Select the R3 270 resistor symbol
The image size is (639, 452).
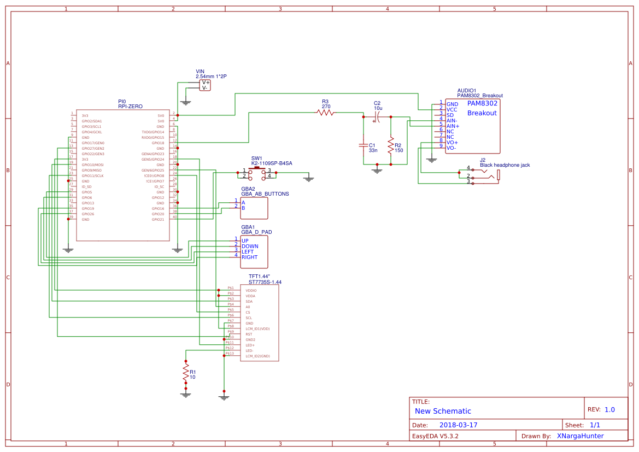[325, 113]
